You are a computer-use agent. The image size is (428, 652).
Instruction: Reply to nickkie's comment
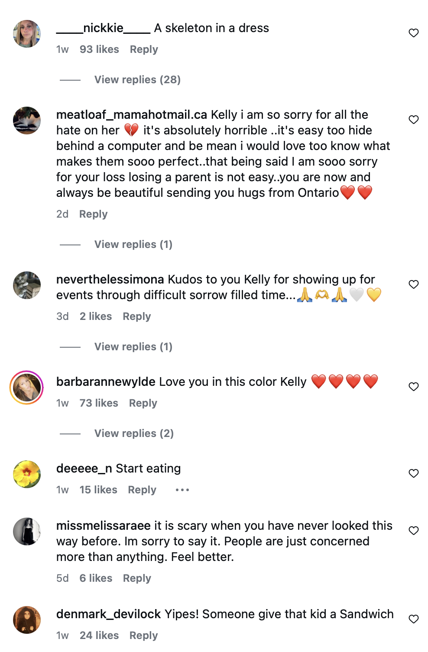(x=144, y=49)
